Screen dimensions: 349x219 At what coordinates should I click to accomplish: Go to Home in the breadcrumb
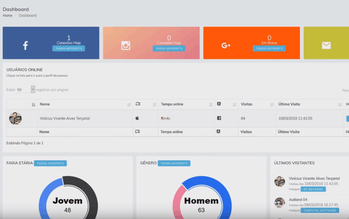click(7, 16)
